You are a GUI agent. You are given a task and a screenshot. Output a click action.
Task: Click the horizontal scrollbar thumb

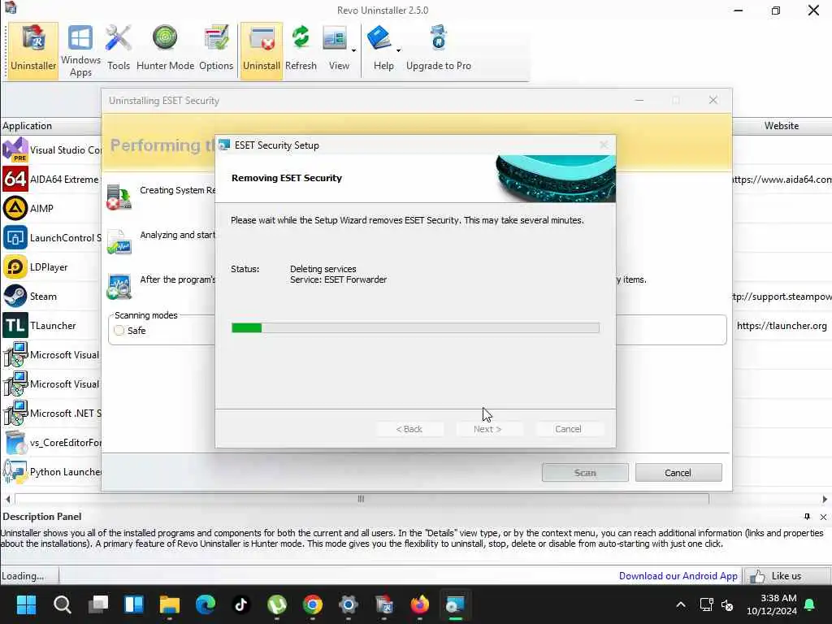(x=362, y=499)
